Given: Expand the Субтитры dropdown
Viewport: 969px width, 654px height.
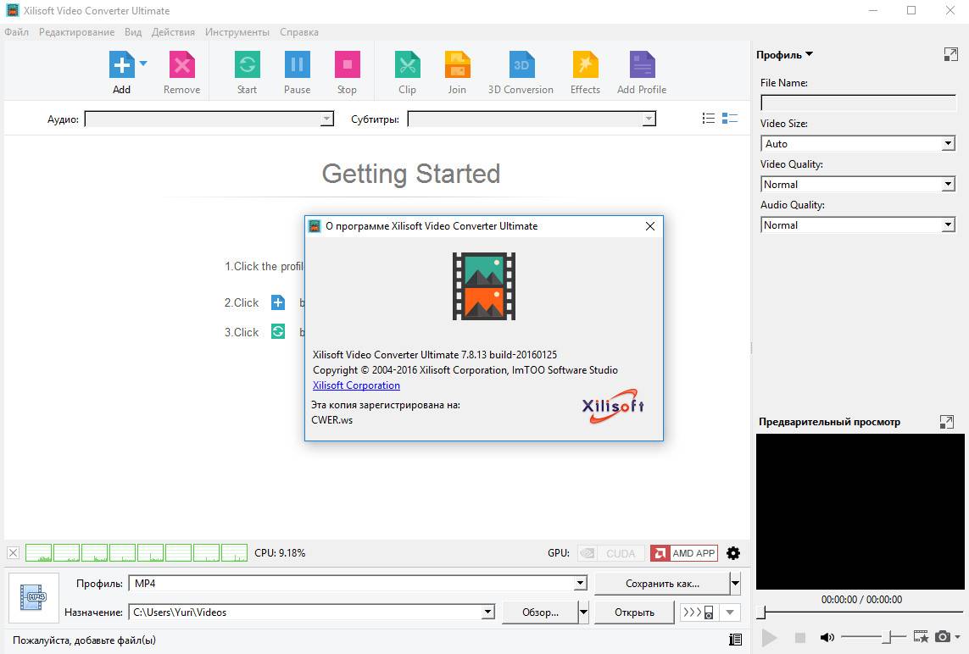Looking at the screenshot, I should coord(649,119).
